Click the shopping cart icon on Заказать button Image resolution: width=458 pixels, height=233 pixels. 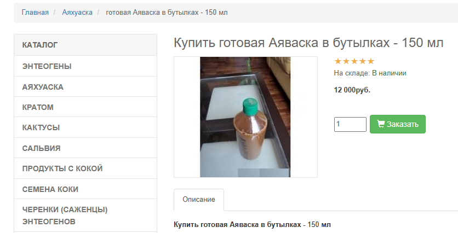(381, 124)
